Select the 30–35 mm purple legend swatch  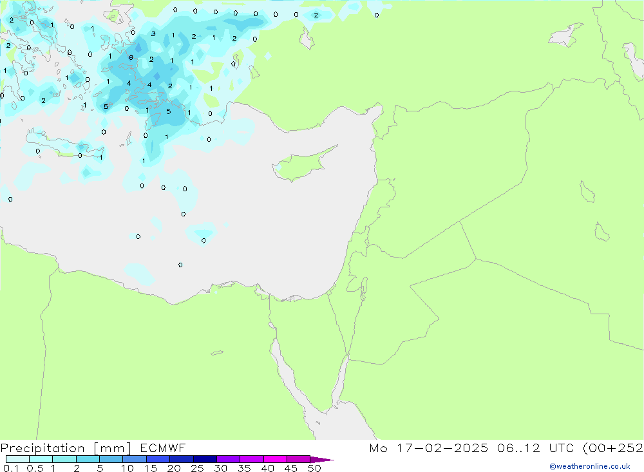coord(229,459)
